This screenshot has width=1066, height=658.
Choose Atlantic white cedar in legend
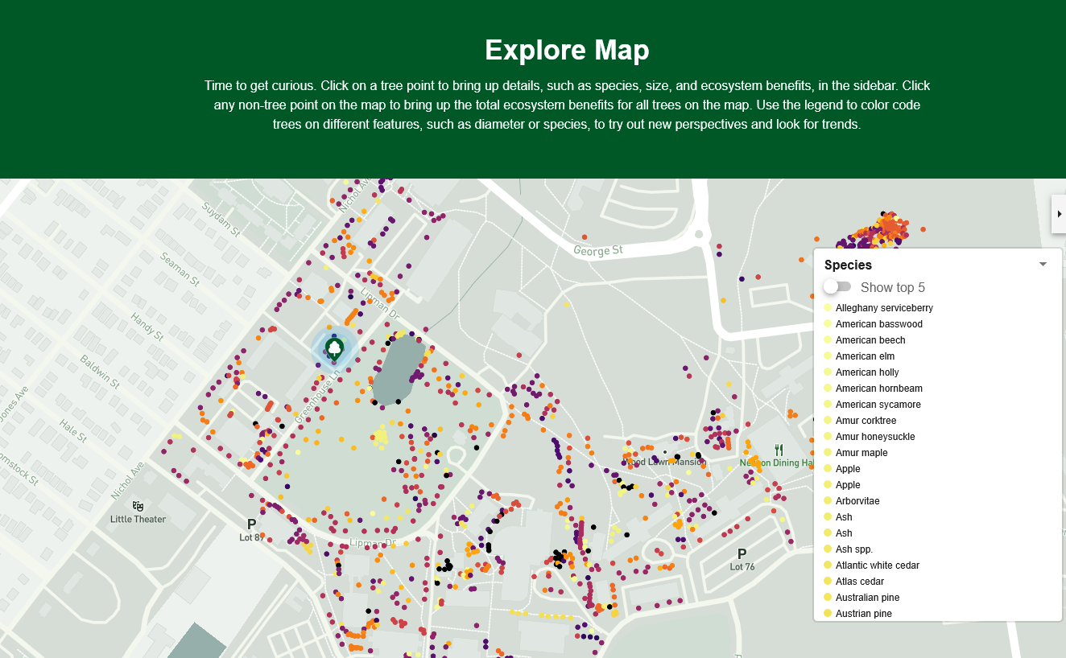point(877,565)
